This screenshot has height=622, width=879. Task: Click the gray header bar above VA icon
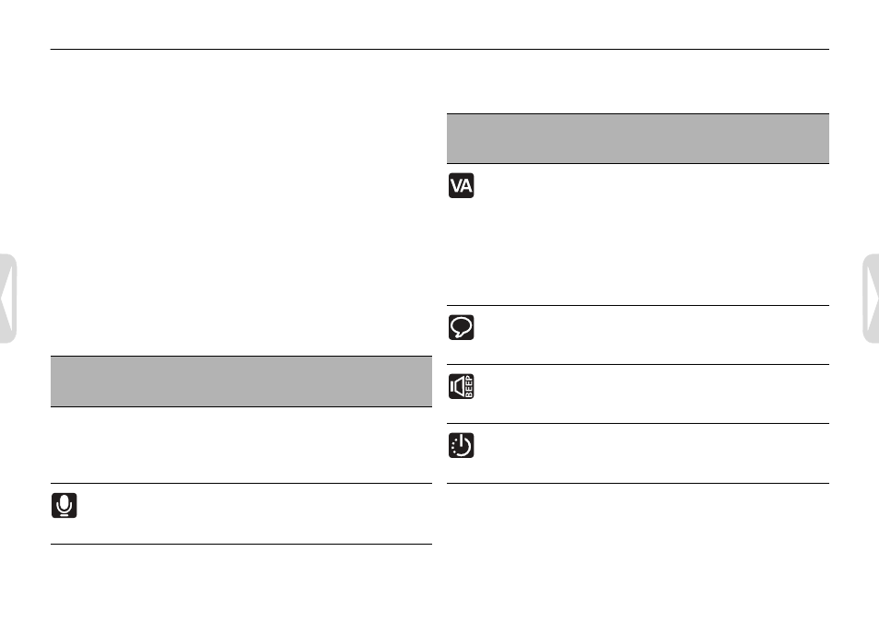(x=638, y=138)
